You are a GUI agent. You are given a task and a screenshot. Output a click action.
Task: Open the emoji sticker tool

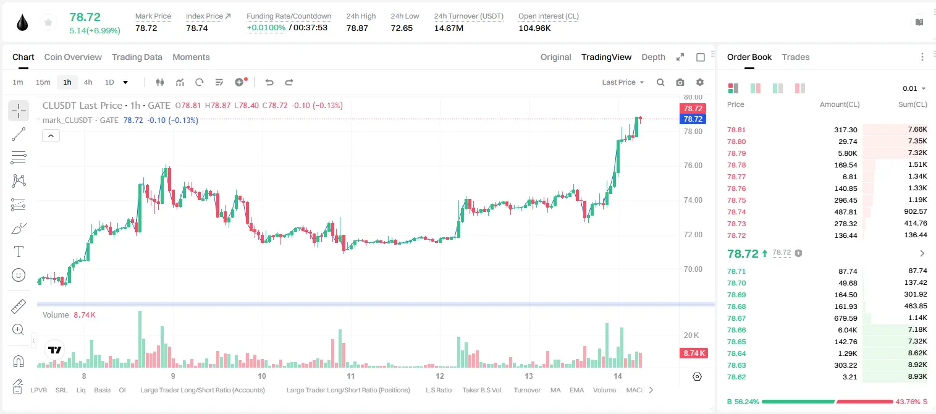19,275
